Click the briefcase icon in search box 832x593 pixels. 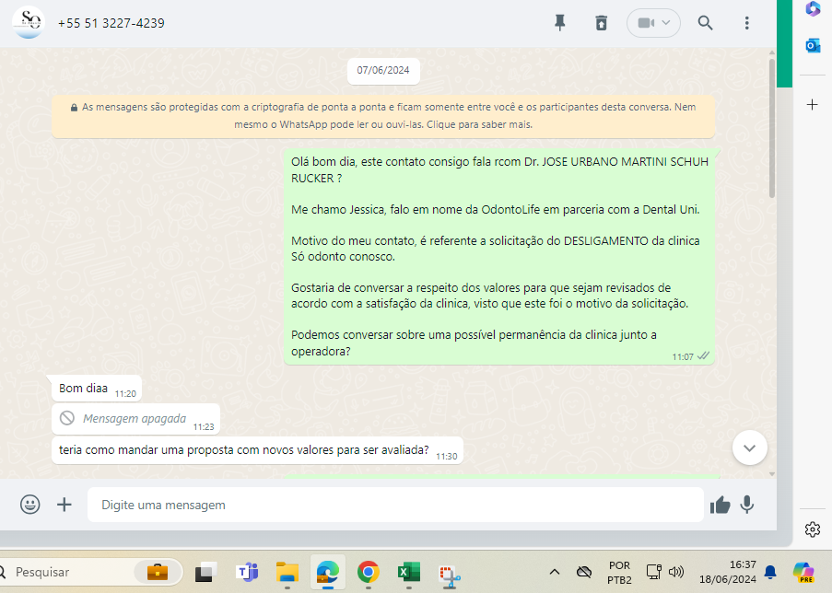158,572
